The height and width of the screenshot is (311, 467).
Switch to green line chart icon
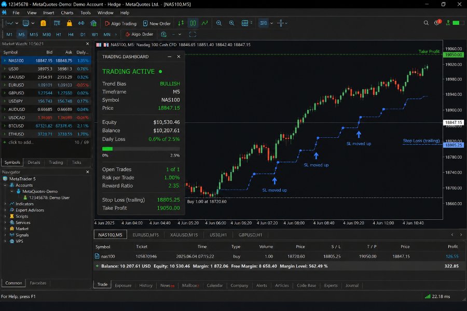point(204,23)
